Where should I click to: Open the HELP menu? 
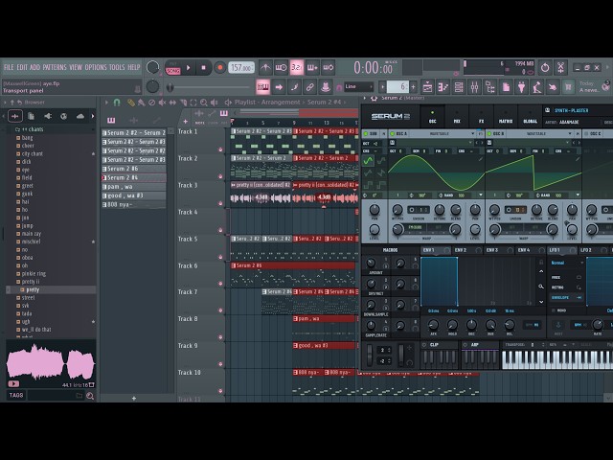coord(134,67)
